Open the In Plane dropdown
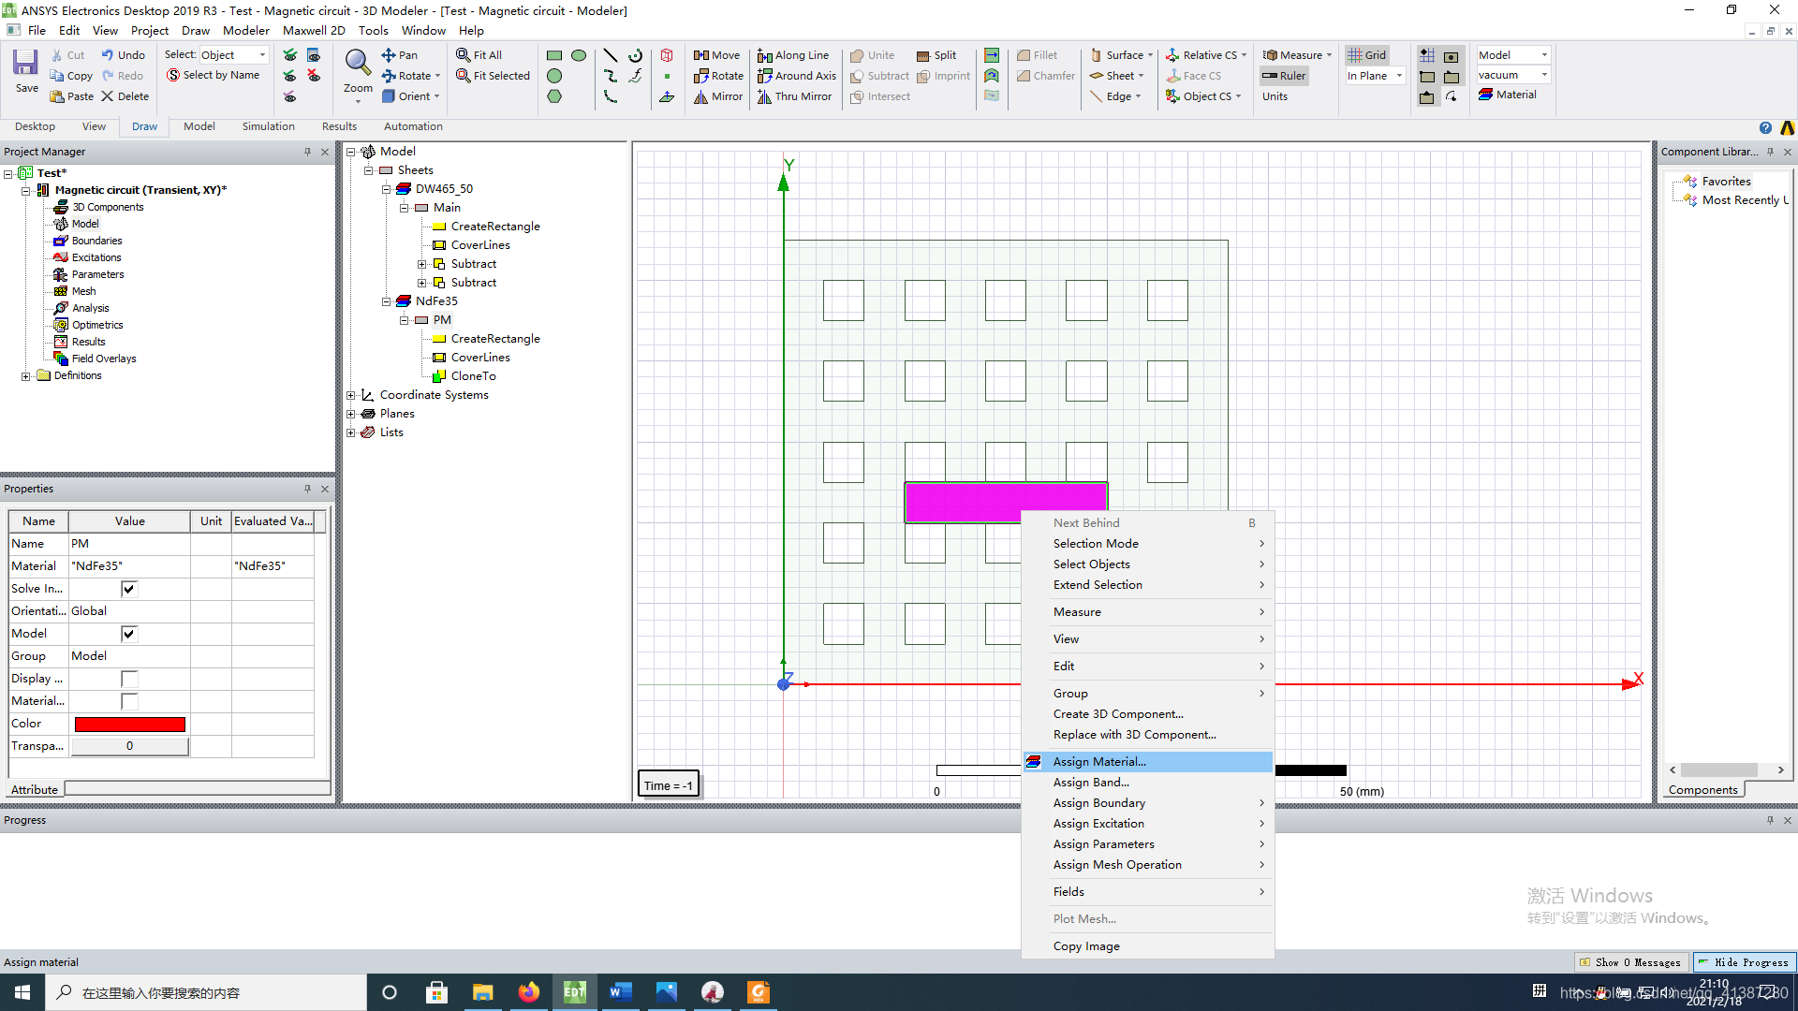 pos(1375,76)
